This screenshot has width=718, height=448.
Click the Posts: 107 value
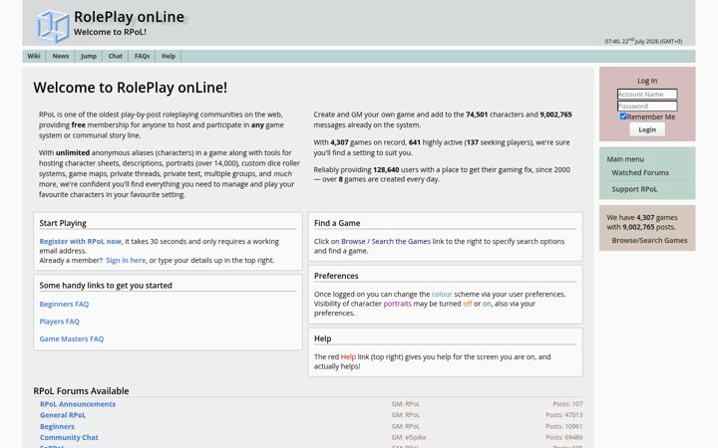[x=567, y=404]
